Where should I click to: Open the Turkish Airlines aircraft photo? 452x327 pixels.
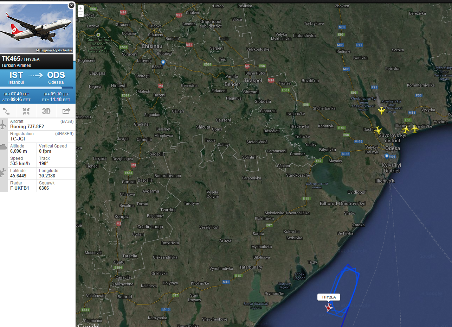(37, 27)
